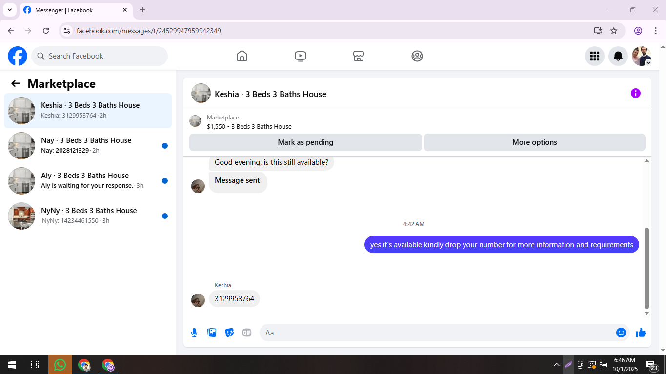Click the browser reload button
This screenshot has height=374, width=666.
pyautogui.click(x=46, y=31)
